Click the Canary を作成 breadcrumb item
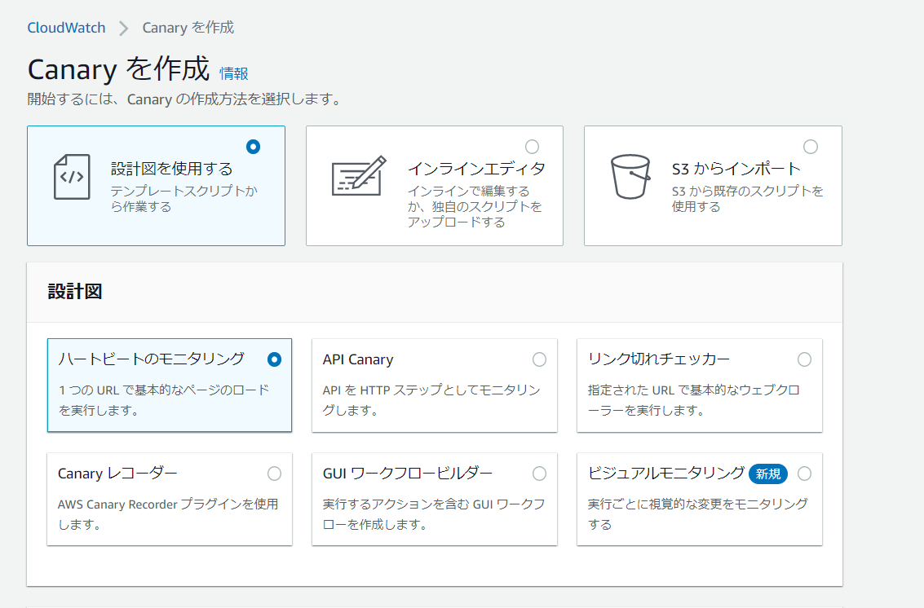 (x=188, y=28)
